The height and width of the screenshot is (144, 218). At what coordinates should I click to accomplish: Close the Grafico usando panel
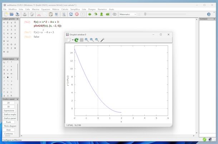pyautogui.click(x=18, y=99)
